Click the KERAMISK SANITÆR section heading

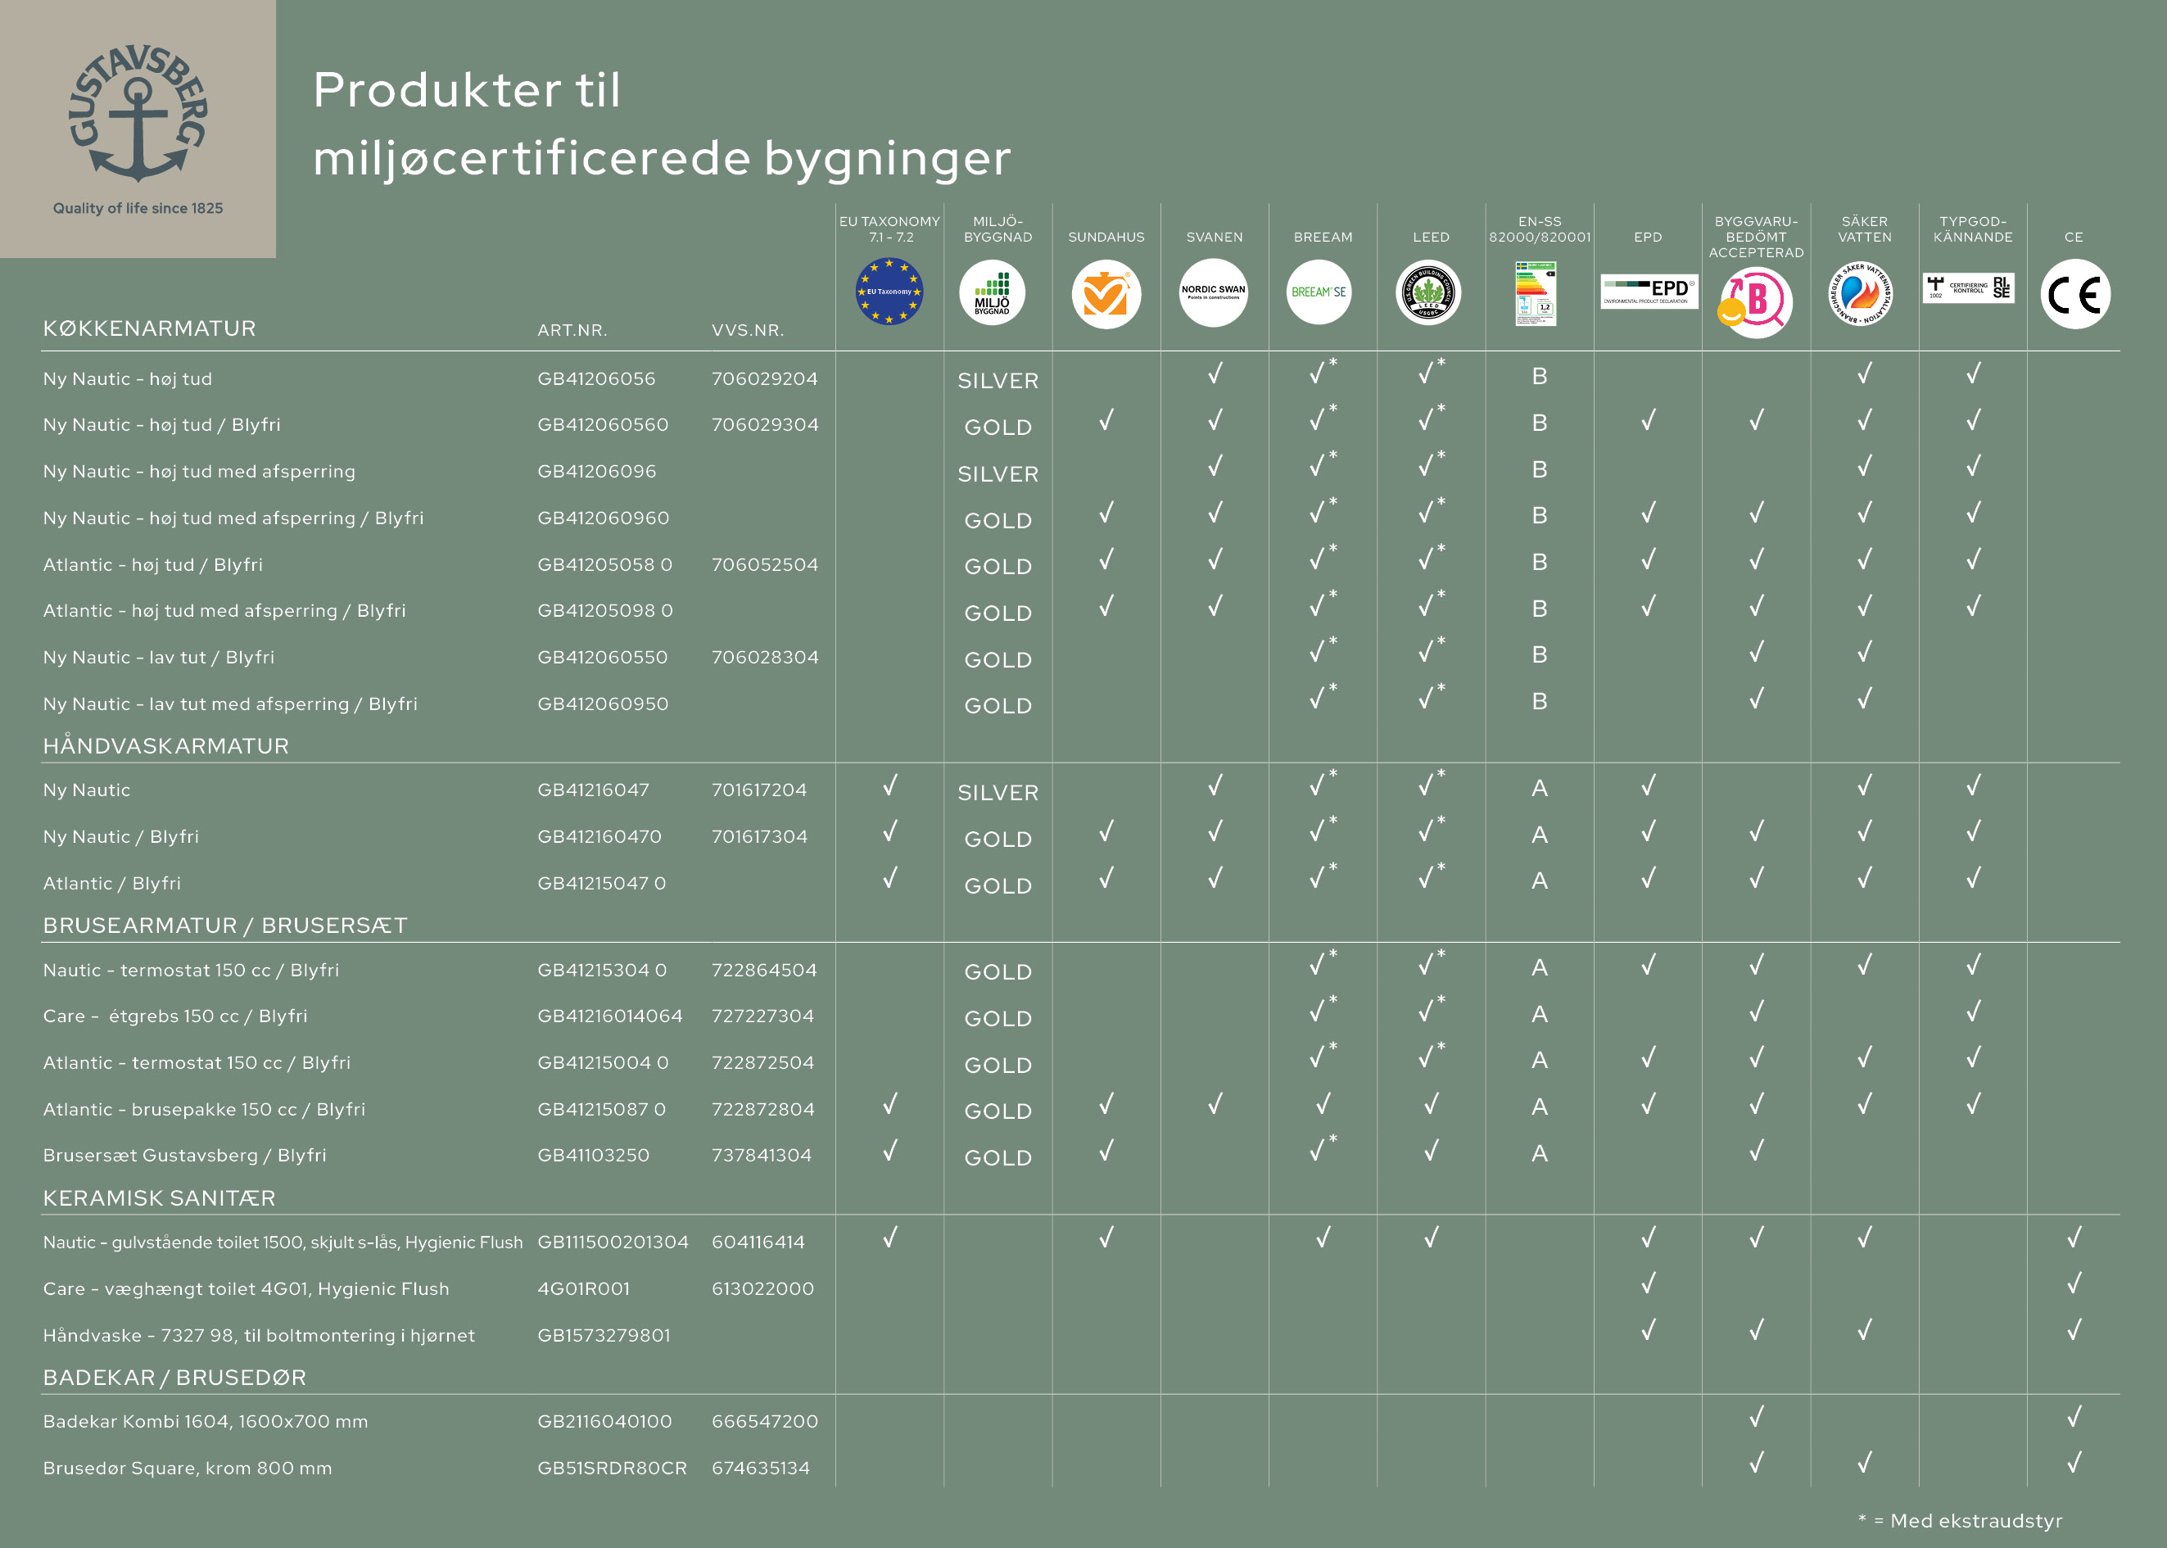click(x=159, y=1198)
